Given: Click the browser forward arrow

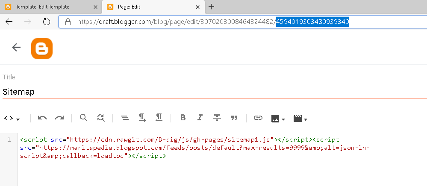Looking at the screenshot, I should [x=28, y=22].
